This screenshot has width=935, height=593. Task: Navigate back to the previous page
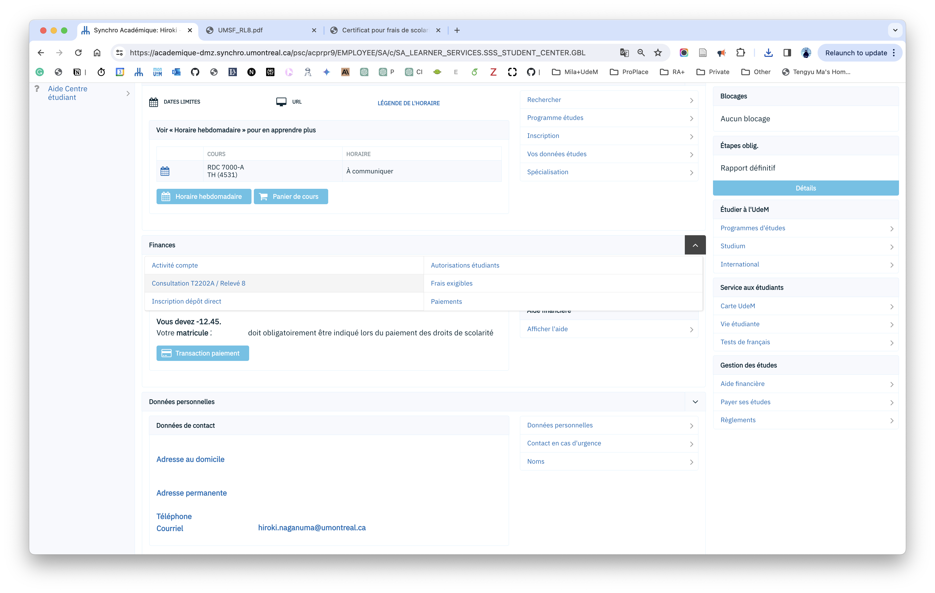41,53
